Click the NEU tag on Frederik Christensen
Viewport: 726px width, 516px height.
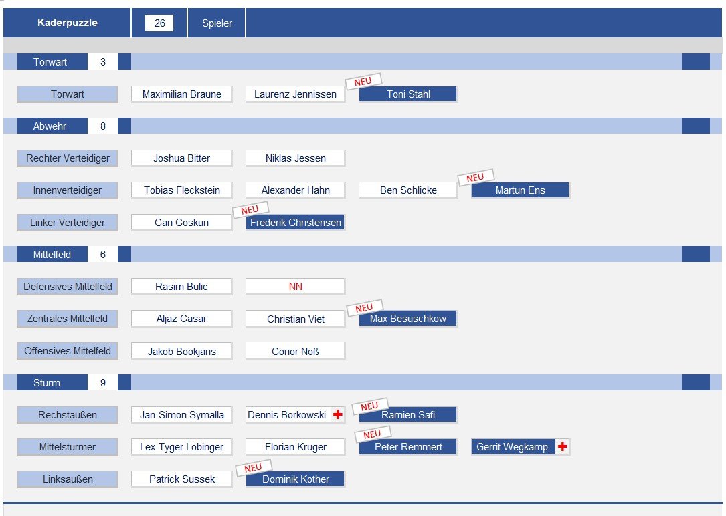pyautogui.click(x=250, y=209)
